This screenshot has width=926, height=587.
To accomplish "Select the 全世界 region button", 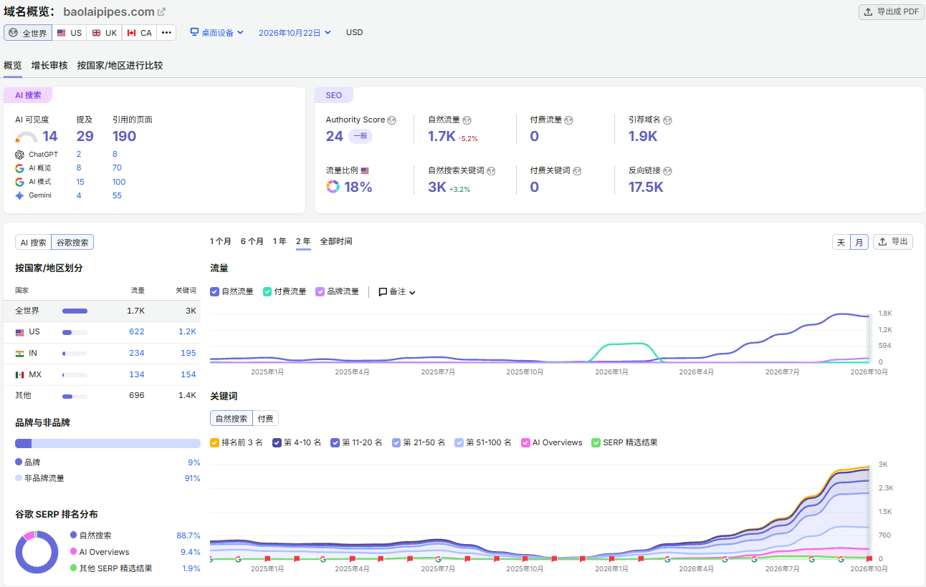I will (x=27, y=33).
